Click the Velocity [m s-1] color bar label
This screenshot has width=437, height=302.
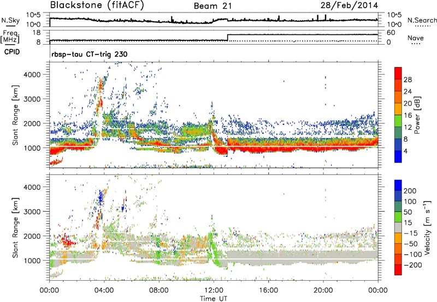click(x=427, y=227)
